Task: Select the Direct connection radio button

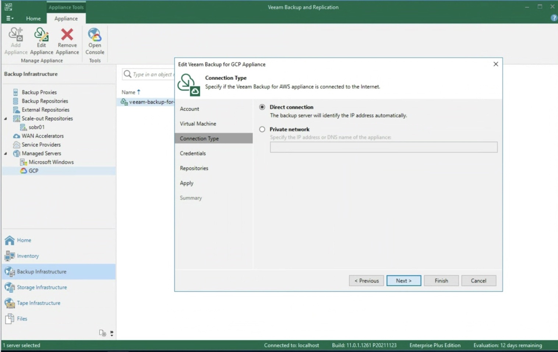Action: pyautogui.click(x=262, y=107)
